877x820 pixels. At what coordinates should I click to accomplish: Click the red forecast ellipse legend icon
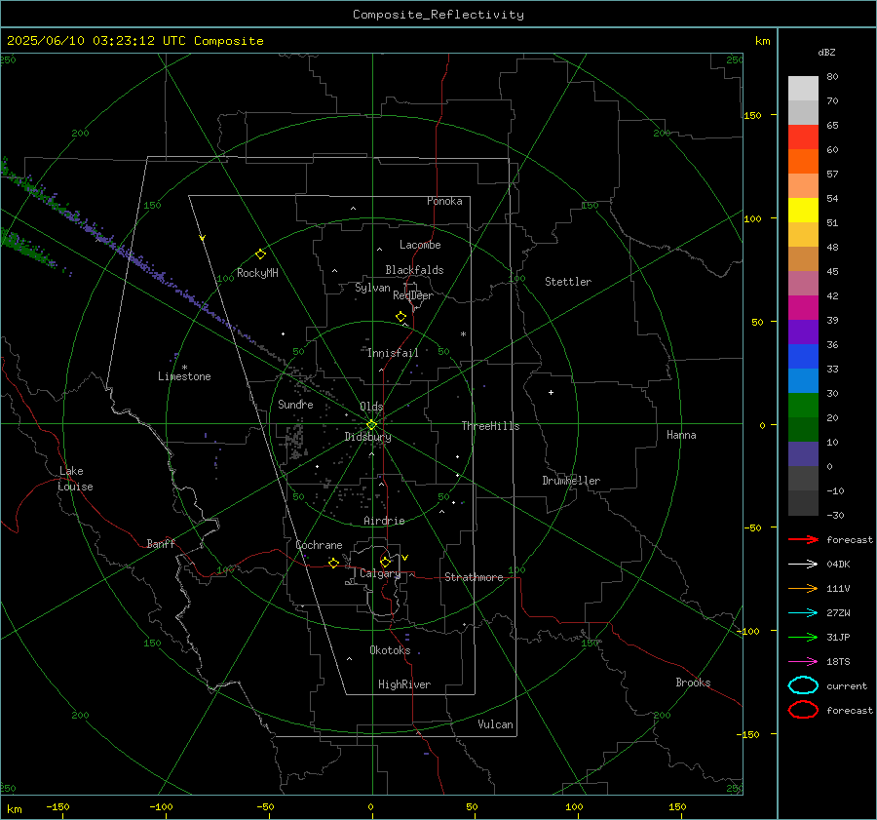click(803, 710)
